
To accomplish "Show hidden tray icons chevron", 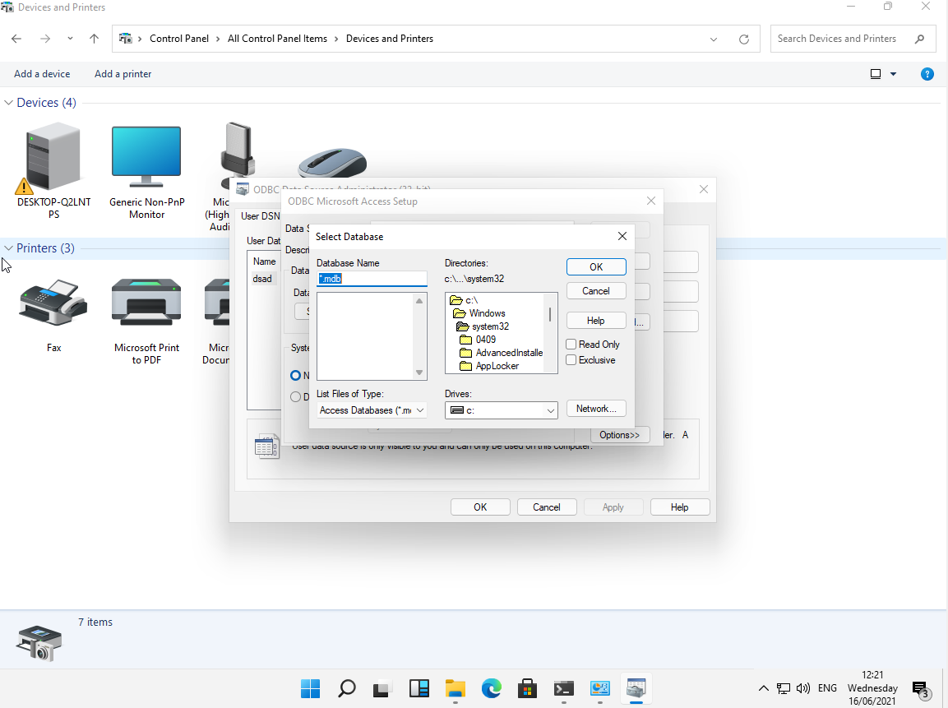I will (764, 688).
